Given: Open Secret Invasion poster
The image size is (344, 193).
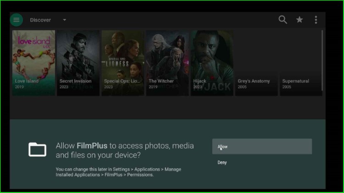Looking at the screenshot, I should [x=78, y=63].
